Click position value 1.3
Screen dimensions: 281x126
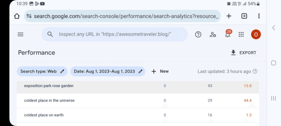click(x=249, y=115)
